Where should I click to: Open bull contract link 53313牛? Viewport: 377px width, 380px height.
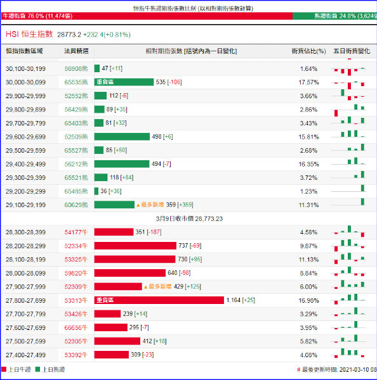76,300
